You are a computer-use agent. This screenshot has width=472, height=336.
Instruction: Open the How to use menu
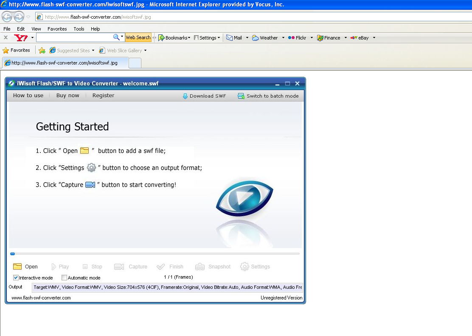click(28, 95)
